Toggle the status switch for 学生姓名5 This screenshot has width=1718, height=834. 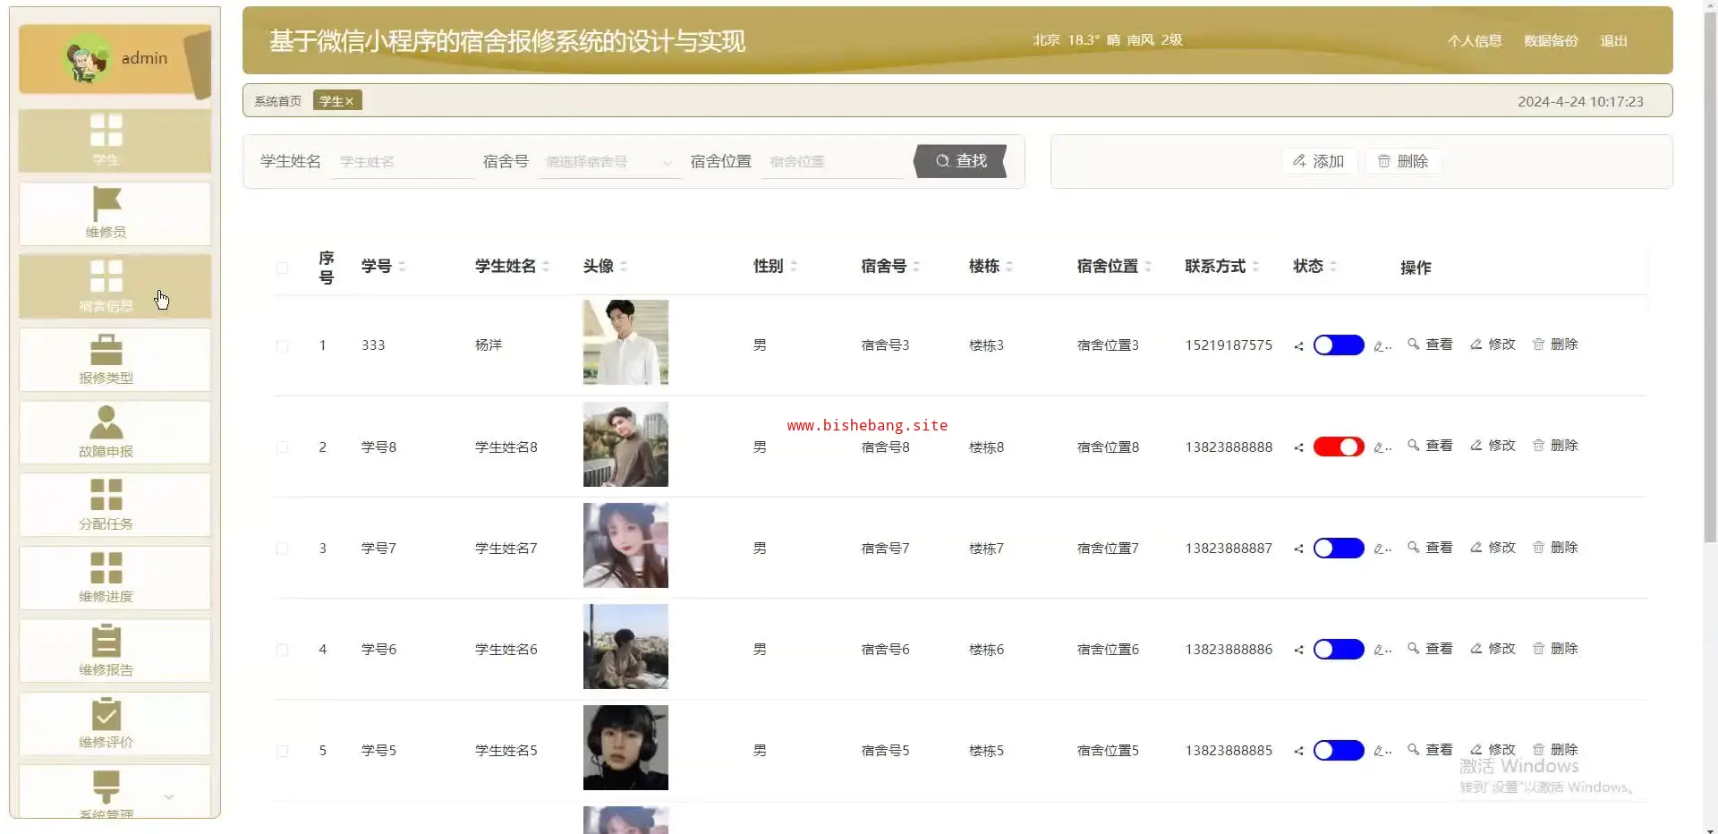point(1339,750)
